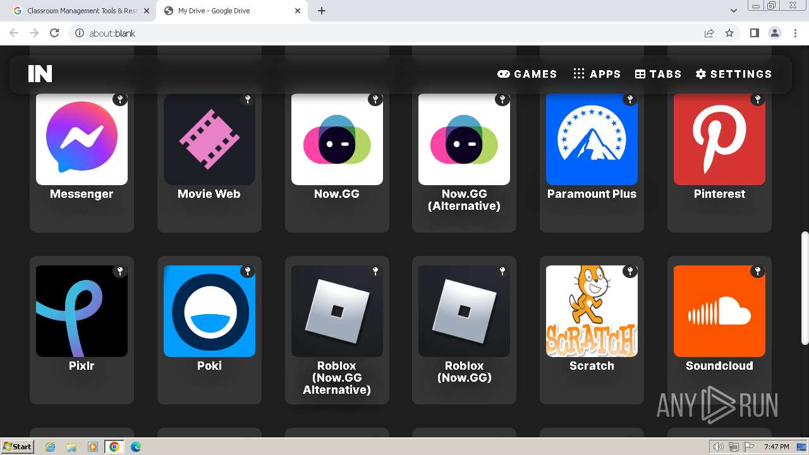Open the system volume control

pyautogui.click(x=719, y=447)
